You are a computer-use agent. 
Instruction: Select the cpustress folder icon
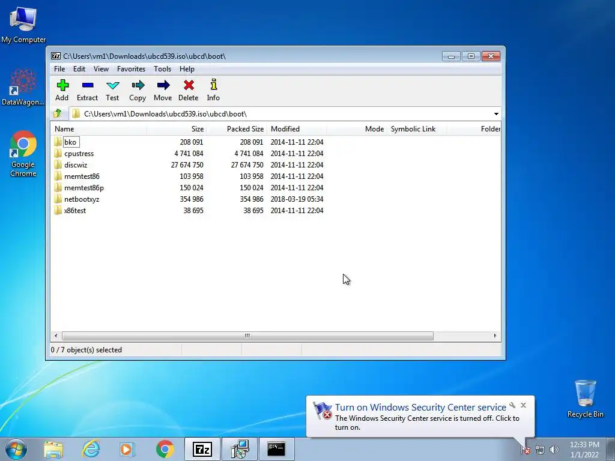point(58,153)
